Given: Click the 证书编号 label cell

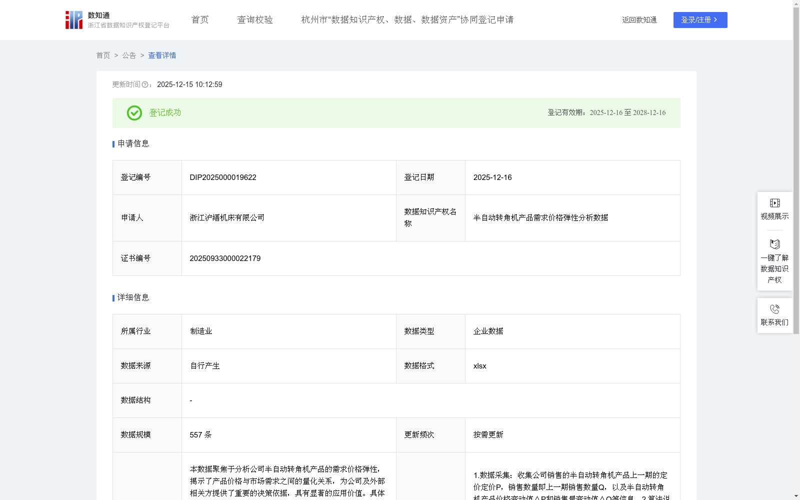Looking at the screenshot, I should [147, 258].
